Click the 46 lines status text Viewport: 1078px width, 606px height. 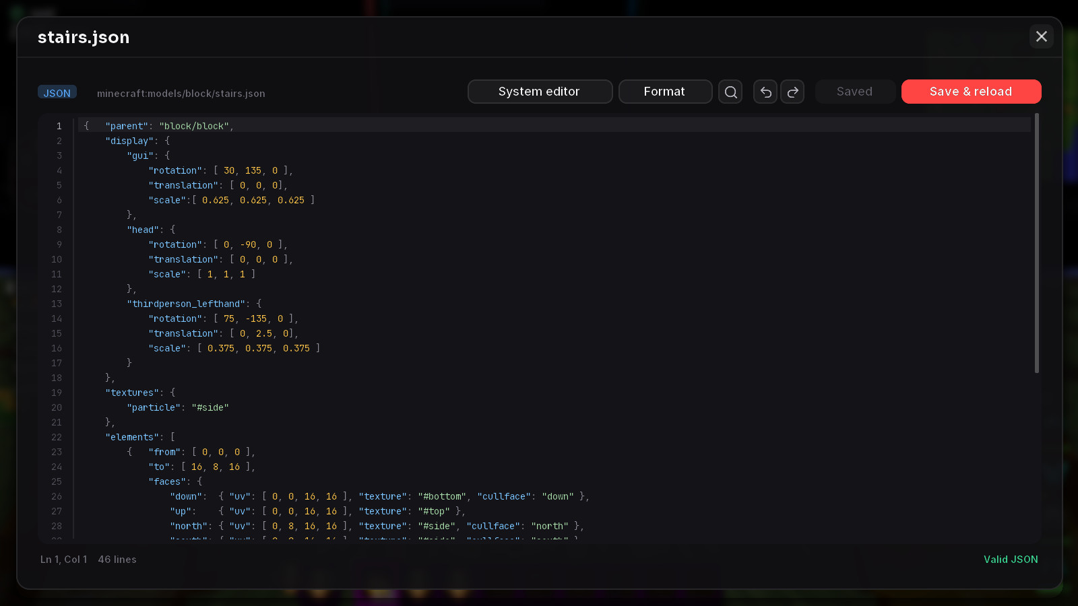[x=117, y=560]
